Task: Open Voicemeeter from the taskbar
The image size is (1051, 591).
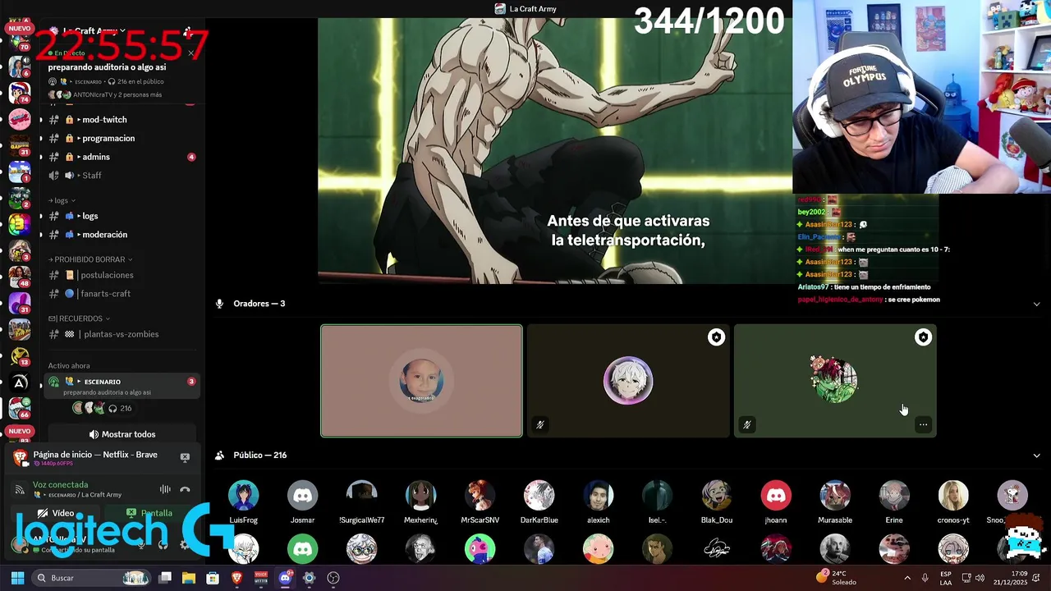Action: (x=261, y=578)
